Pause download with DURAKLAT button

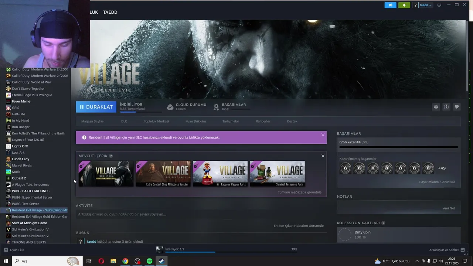[96, 107]
